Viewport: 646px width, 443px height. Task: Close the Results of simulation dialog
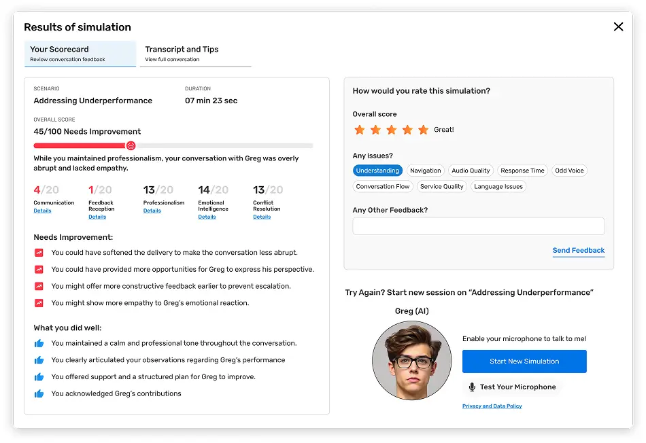[x=618, y=26]
